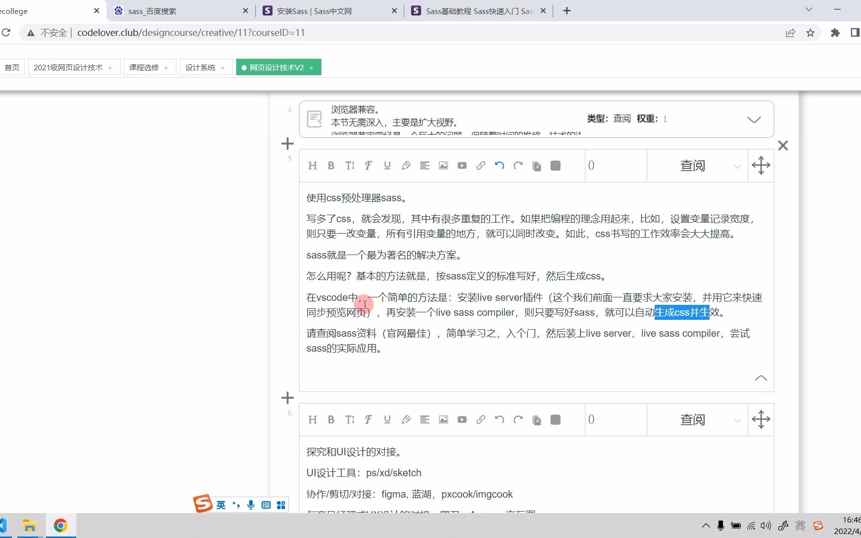Open a new browser tab

[567, 11]
